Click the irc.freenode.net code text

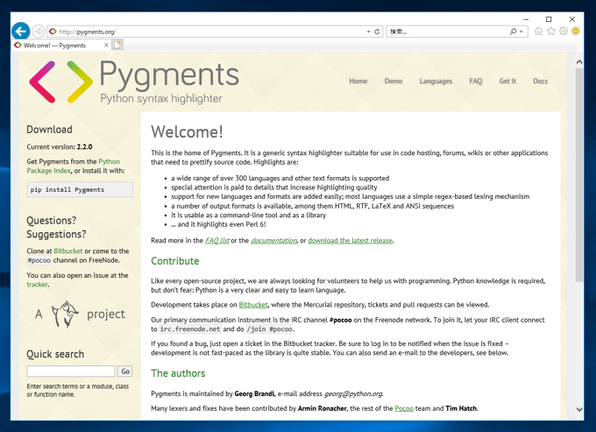point(190,329)
